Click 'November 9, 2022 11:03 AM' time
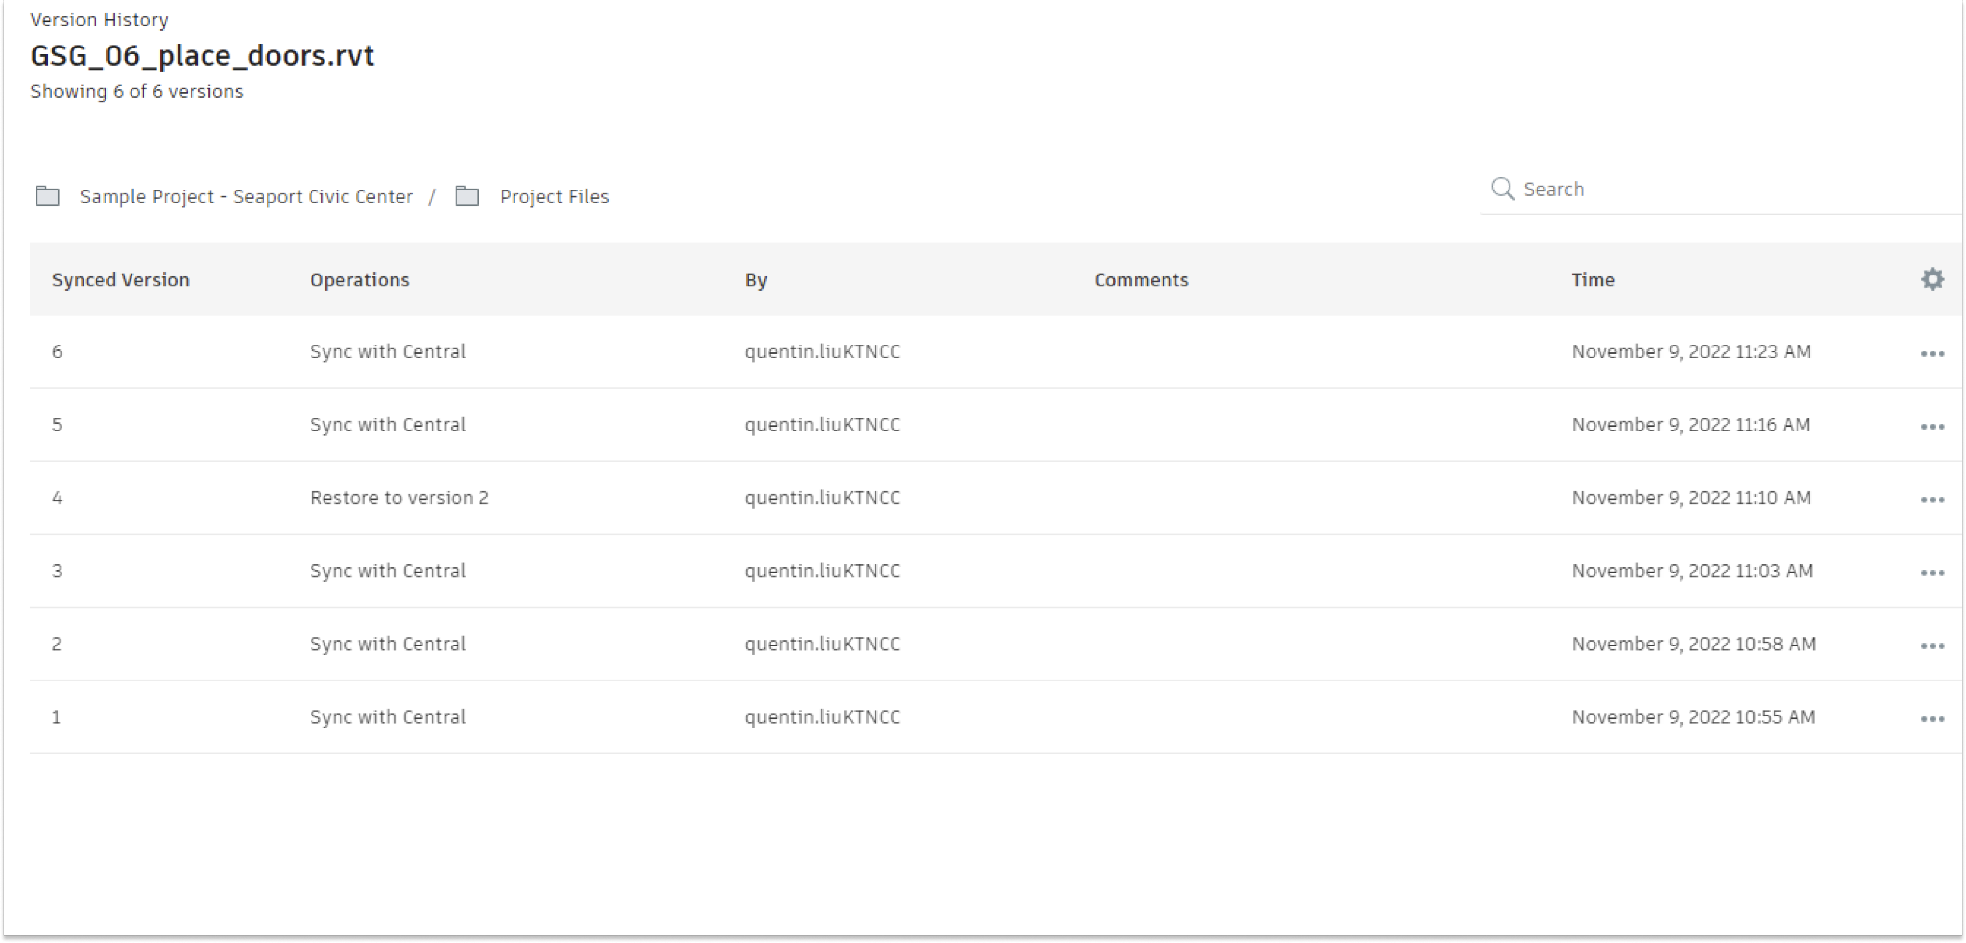This screenshot has height=943, width=1966. click(x=1692, y=572)
